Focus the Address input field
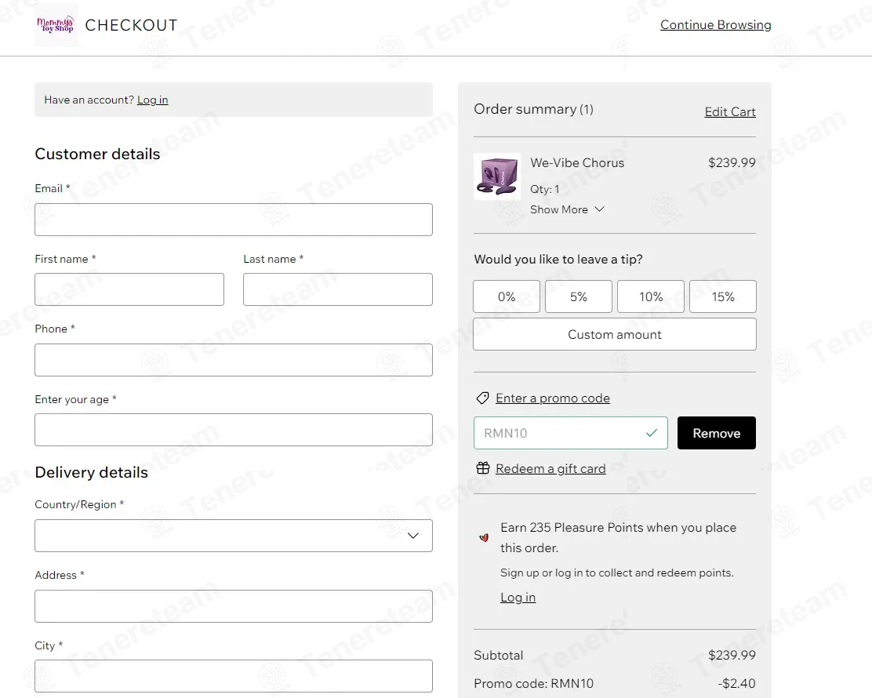This screenshot has width=872, height=698. (234, 606)
